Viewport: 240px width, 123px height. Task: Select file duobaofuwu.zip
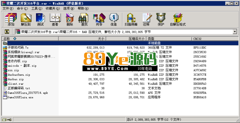coord(19,75)
